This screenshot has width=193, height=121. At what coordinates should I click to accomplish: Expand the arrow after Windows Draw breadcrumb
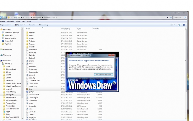[x=56, y=17]
